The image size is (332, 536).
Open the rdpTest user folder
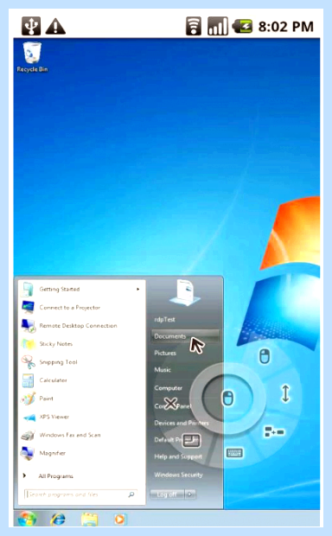(165, 319)
